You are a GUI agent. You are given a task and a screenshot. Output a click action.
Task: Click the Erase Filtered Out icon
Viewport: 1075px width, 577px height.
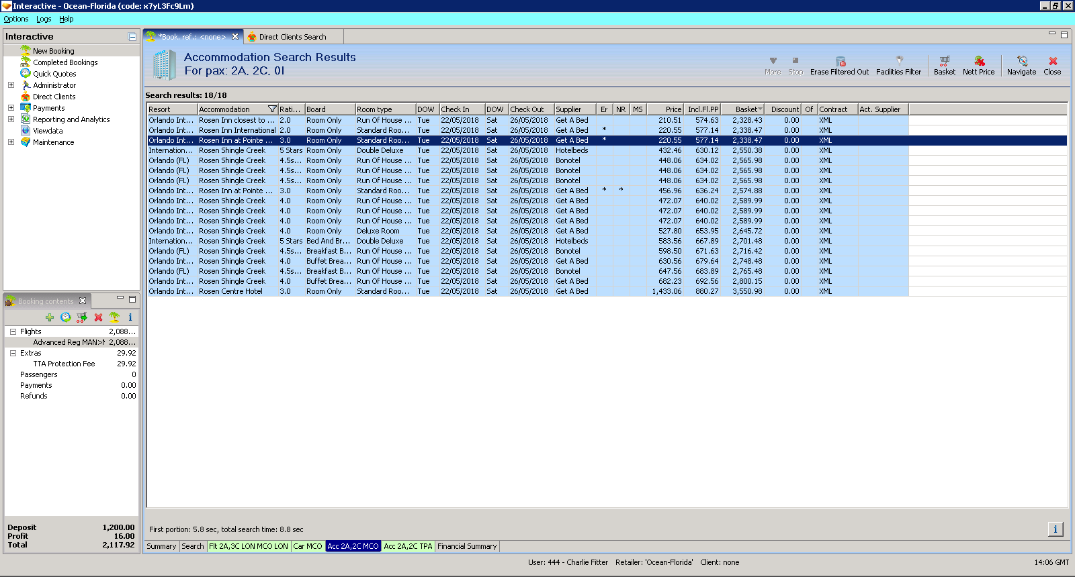coord(839,61)
